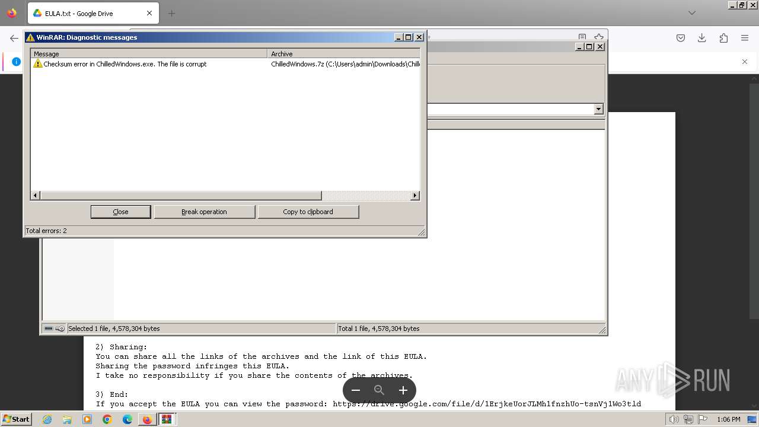Screen dimensions: 759x427
Task: Toggle reader view icon in address bar
Action: point(582,37)
